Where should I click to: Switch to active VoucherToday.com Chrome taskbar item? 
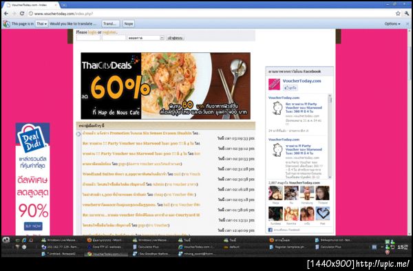(107, 254)
